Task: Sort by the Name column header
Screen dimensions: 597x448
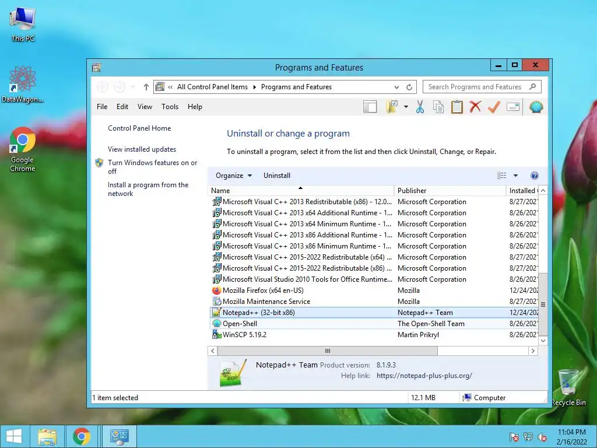Action: (301, 191)
